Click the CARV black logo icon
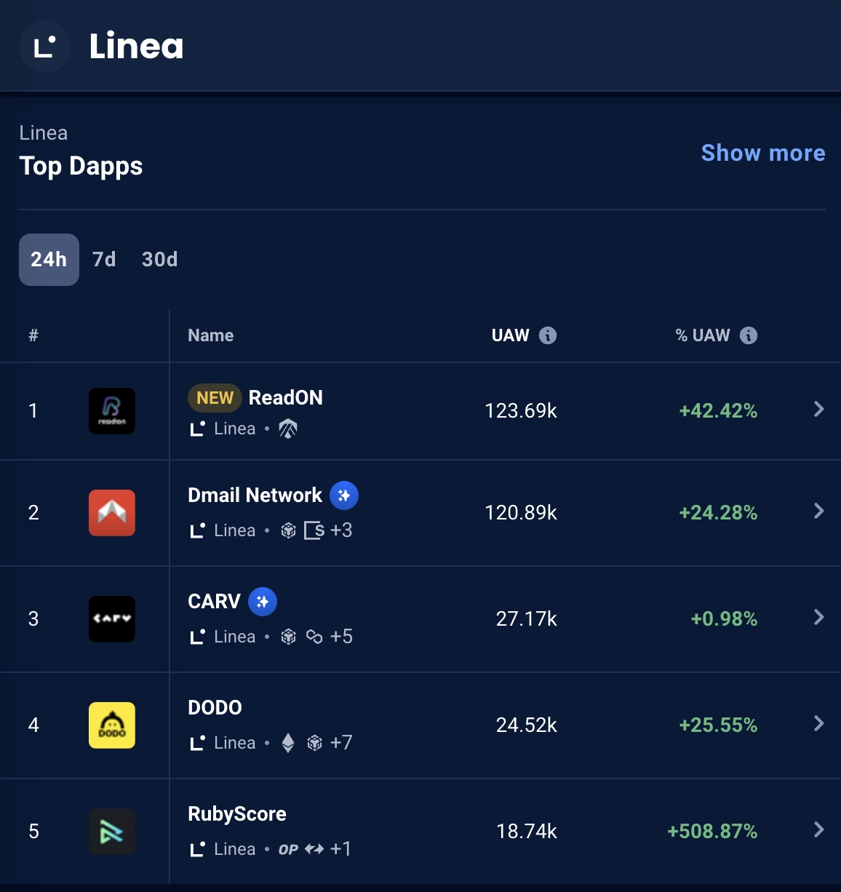 pyautogui.click(x=112, y=619)
